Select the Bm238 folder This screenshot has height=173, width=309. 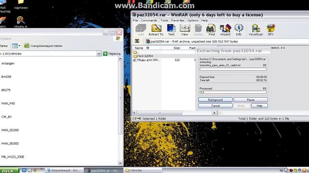(6, 77)
